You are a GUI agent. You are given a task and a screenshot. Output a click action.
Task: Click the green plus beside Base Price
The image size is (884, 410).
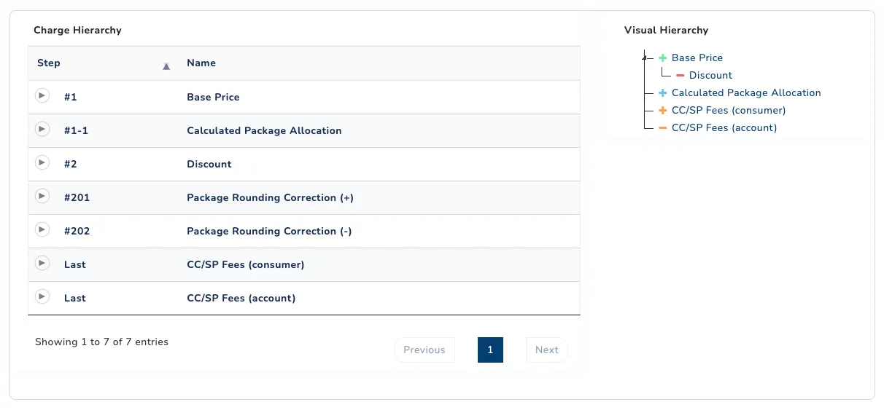pos(663,58)
